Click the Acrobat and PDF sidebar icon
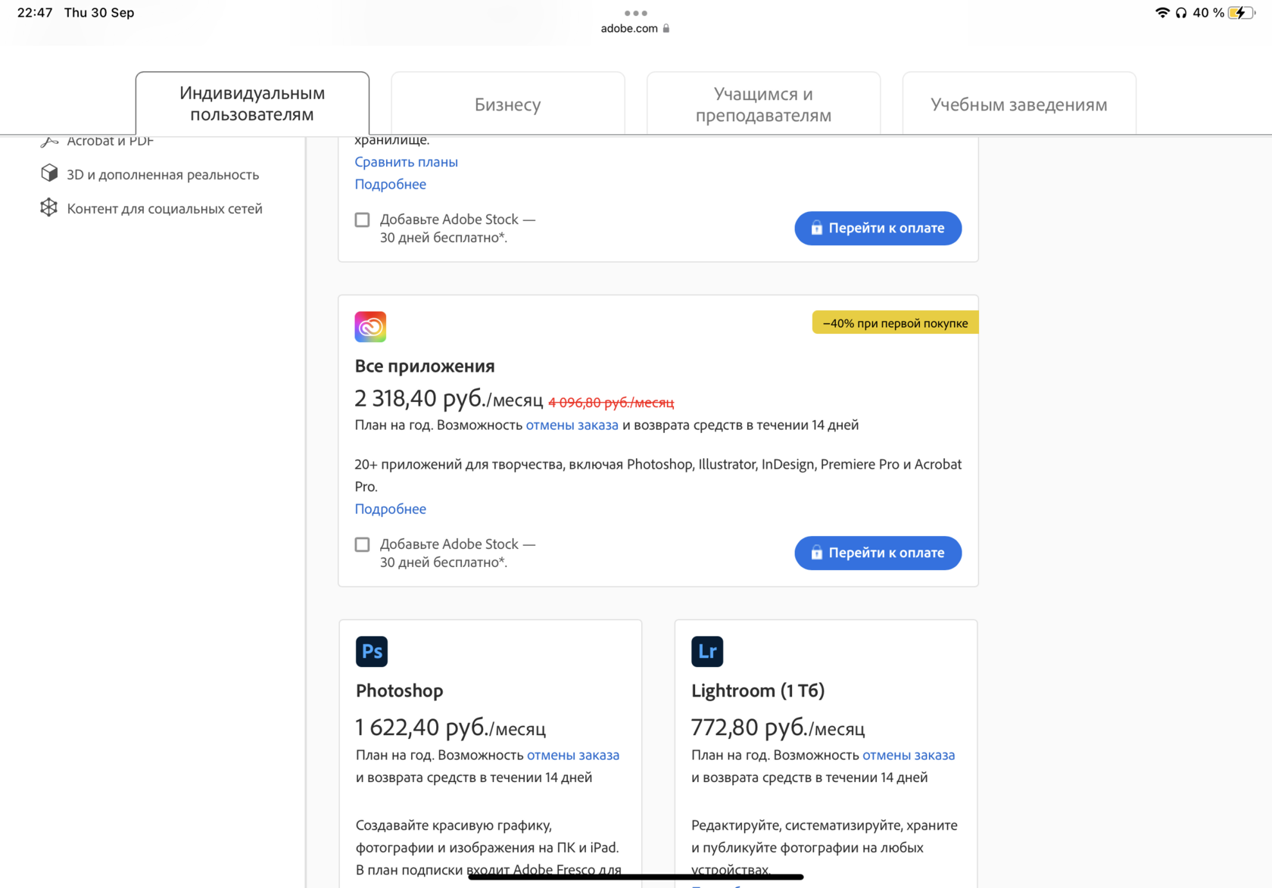This screenshot has width=1272, height=888. coord(49,142)
